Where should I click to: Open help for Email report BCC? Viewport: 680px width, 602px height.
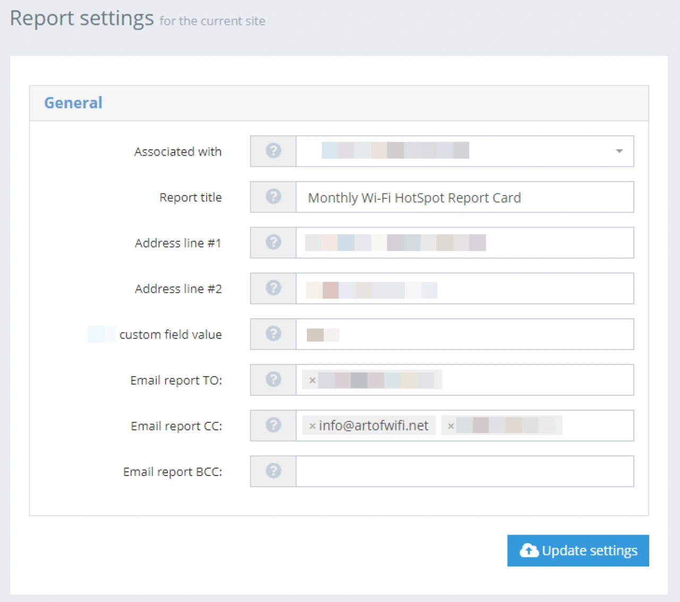coord(273,471)
